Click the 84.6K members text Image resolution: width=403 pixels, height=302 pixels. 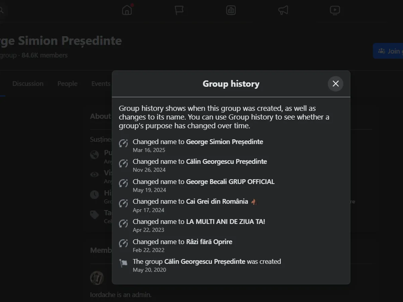[44, 55]
